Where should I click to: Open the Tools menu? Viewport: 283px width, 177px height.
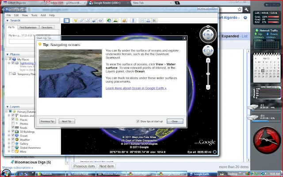pyautogui.click(x=34, y=15)
